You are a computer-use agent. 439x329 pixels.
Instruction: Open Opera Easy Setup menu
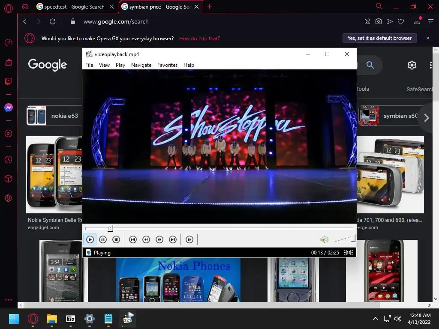[x=431, y=21]
